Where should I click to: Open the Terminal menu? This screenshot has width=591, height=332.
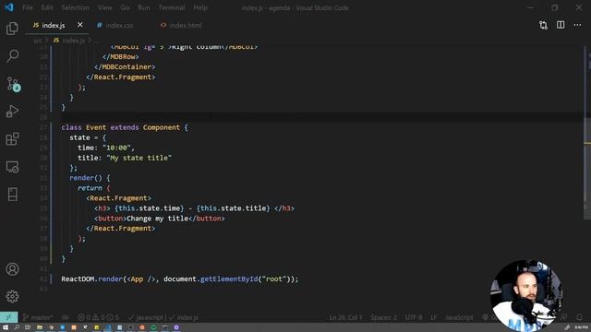pos(172,7)
